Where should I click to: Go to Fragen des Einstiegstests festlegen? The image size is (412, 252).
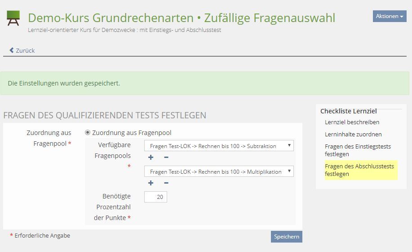(358, 150)
